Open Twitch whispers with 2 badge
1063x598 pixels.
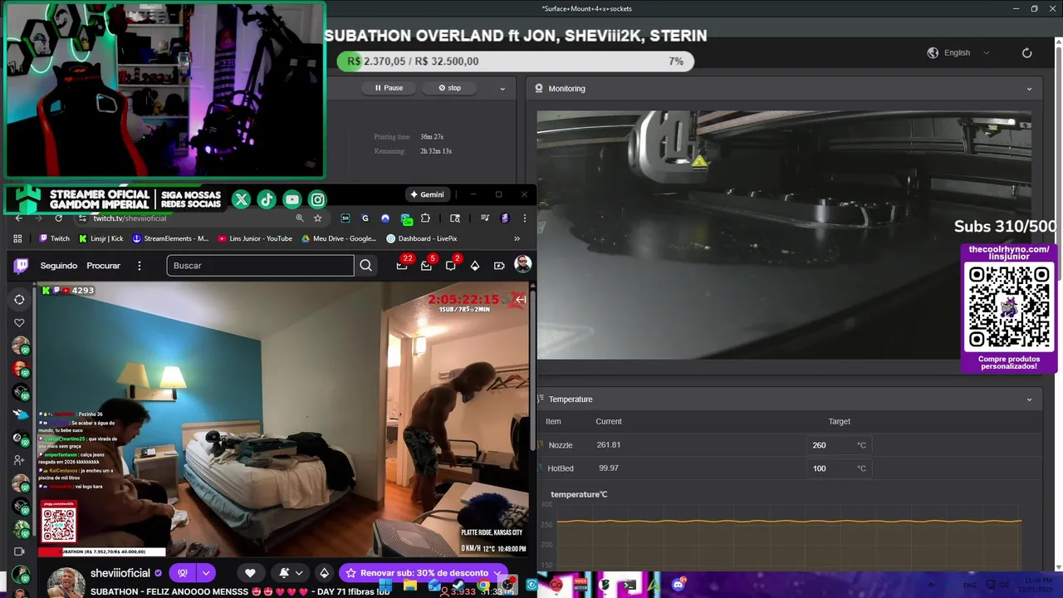pyautogui.click(x=451, y=265)
